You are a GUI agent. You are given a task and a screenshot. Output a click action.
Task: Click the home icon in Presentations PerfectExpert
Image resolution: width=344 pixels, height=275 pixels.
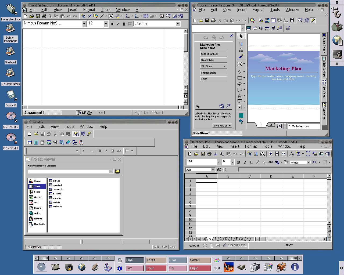pyautogui.click(x=214, y=38)
